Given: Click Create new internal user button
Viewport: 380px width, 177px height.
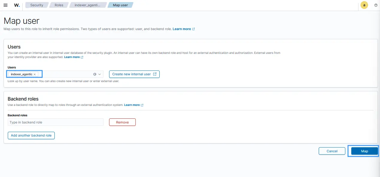Looking at the screenshot, I should [x=134, y=74].
